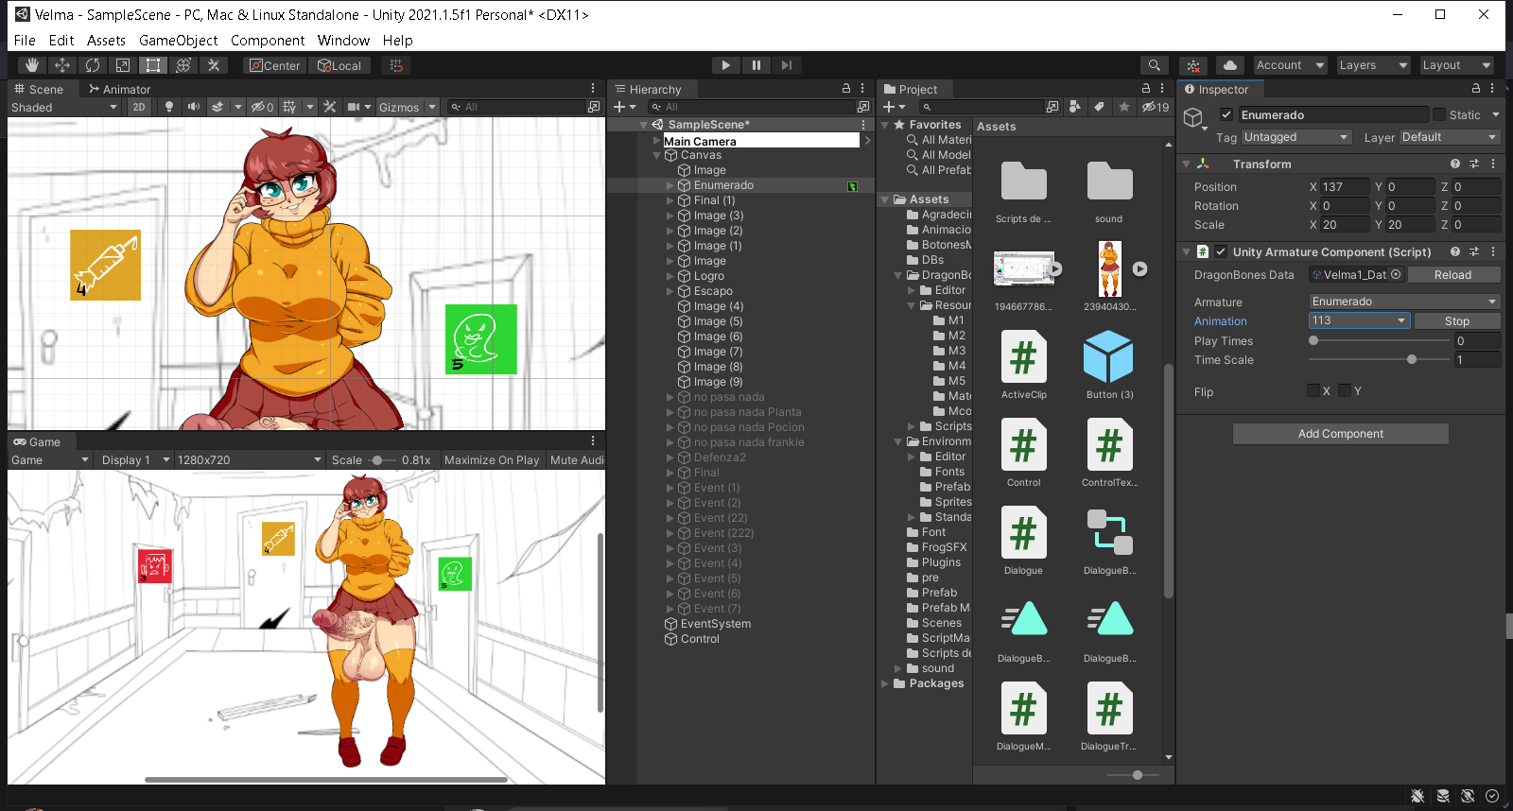Toggle Project favorites star filter
Viewport: 1513px width, 811px height.
coord(1124,107)
